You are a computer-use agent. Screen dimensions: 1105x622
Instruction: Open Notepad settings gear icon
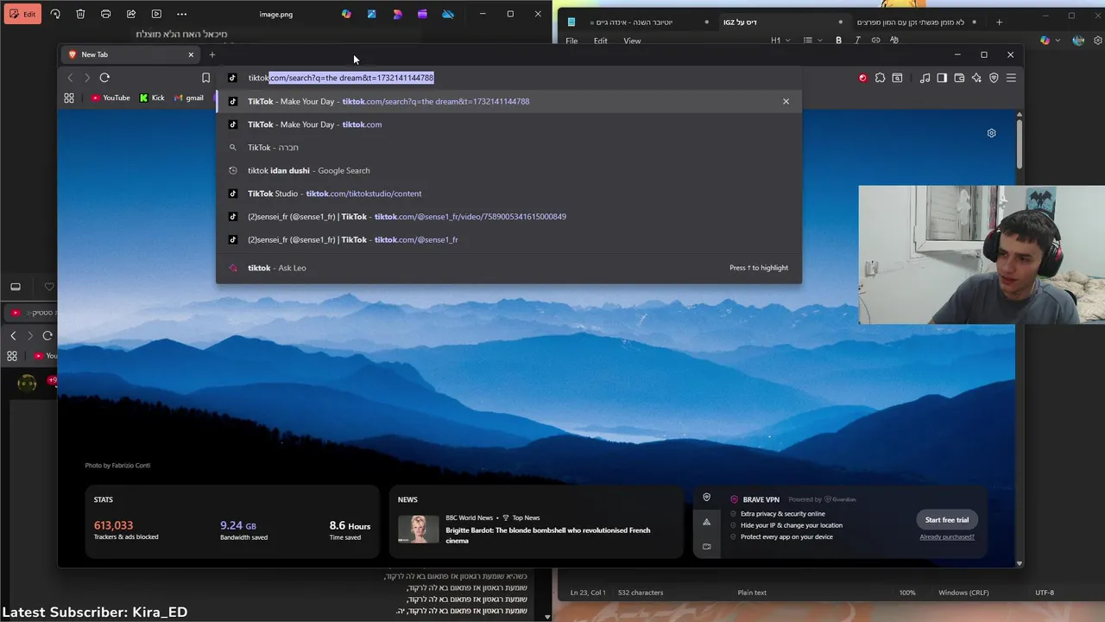coord(1098,41)
